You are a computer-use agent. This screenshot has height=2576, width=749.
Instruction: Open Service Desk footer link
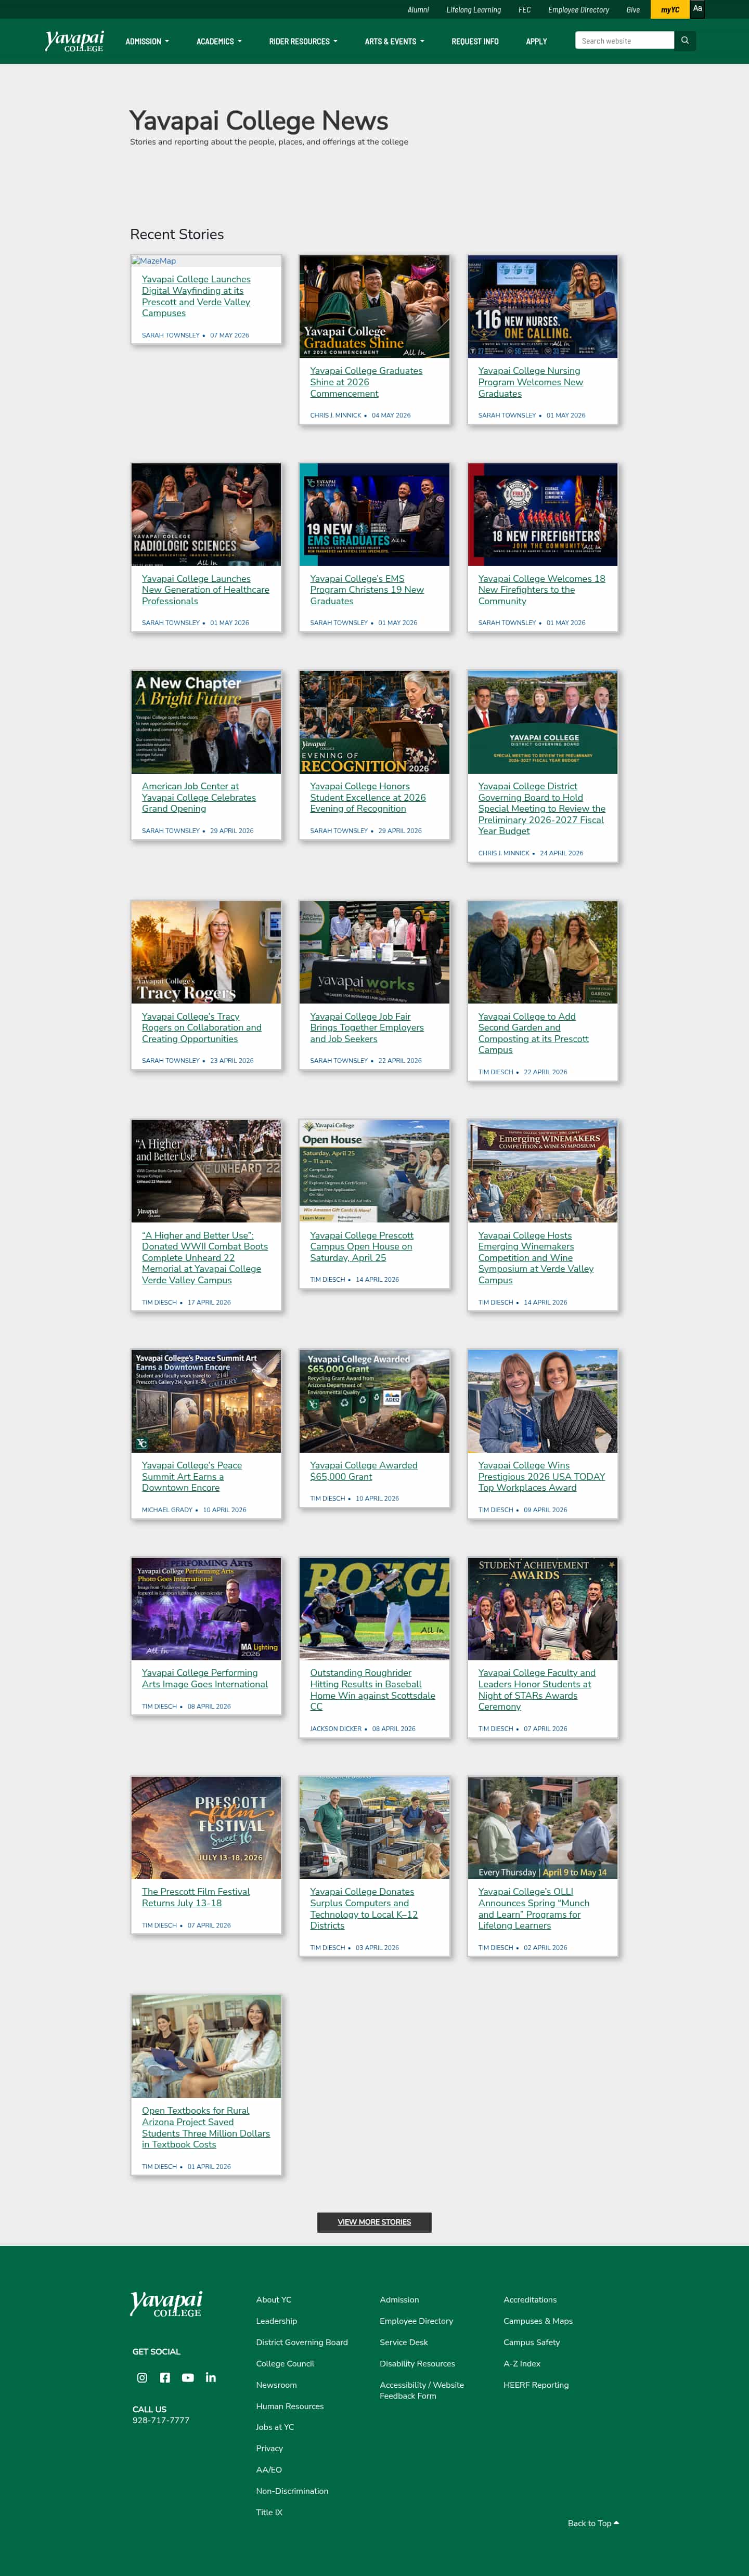tap(403, 2342)
